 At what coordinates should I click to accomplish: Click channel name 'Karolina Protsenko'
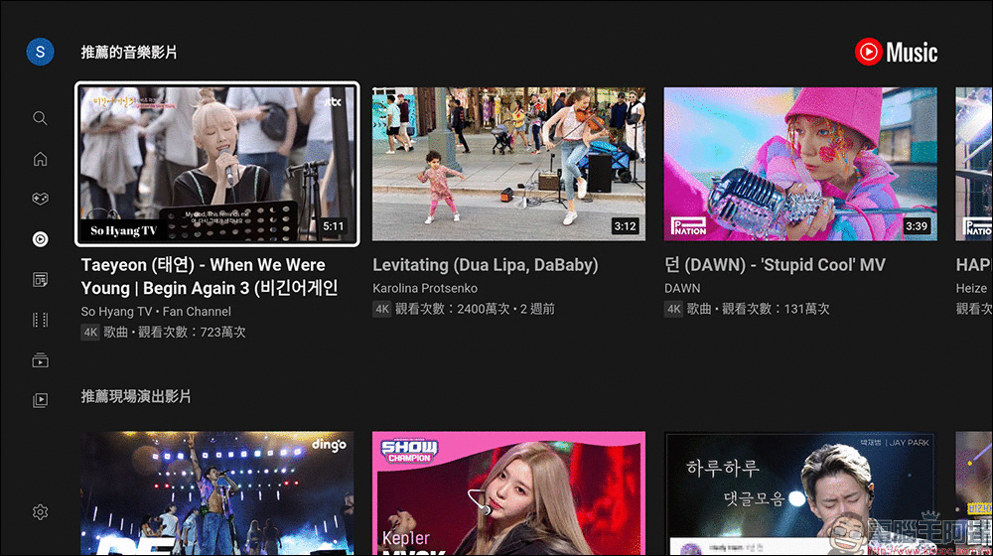pos(425,288)
